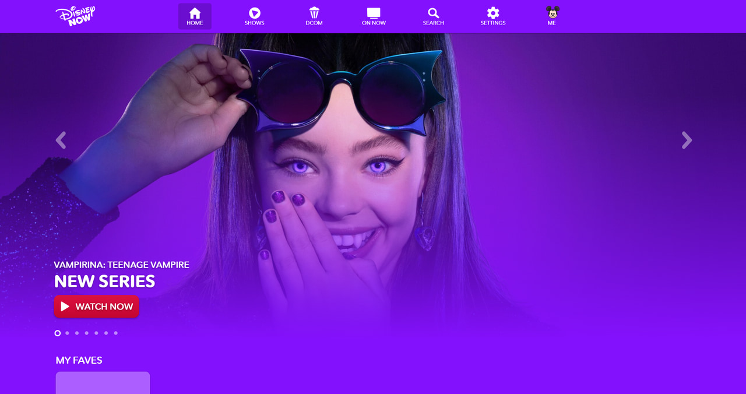Jump to the sixth carousel slide dot
The height and width of the screenshot is (394, 746).
(x=106, y=333)
